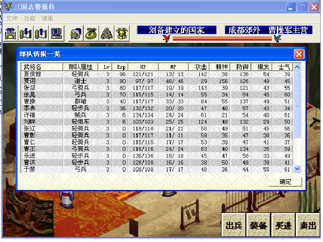Open the 情报 menu
323x242 pixels.
(x=48, y=18)
